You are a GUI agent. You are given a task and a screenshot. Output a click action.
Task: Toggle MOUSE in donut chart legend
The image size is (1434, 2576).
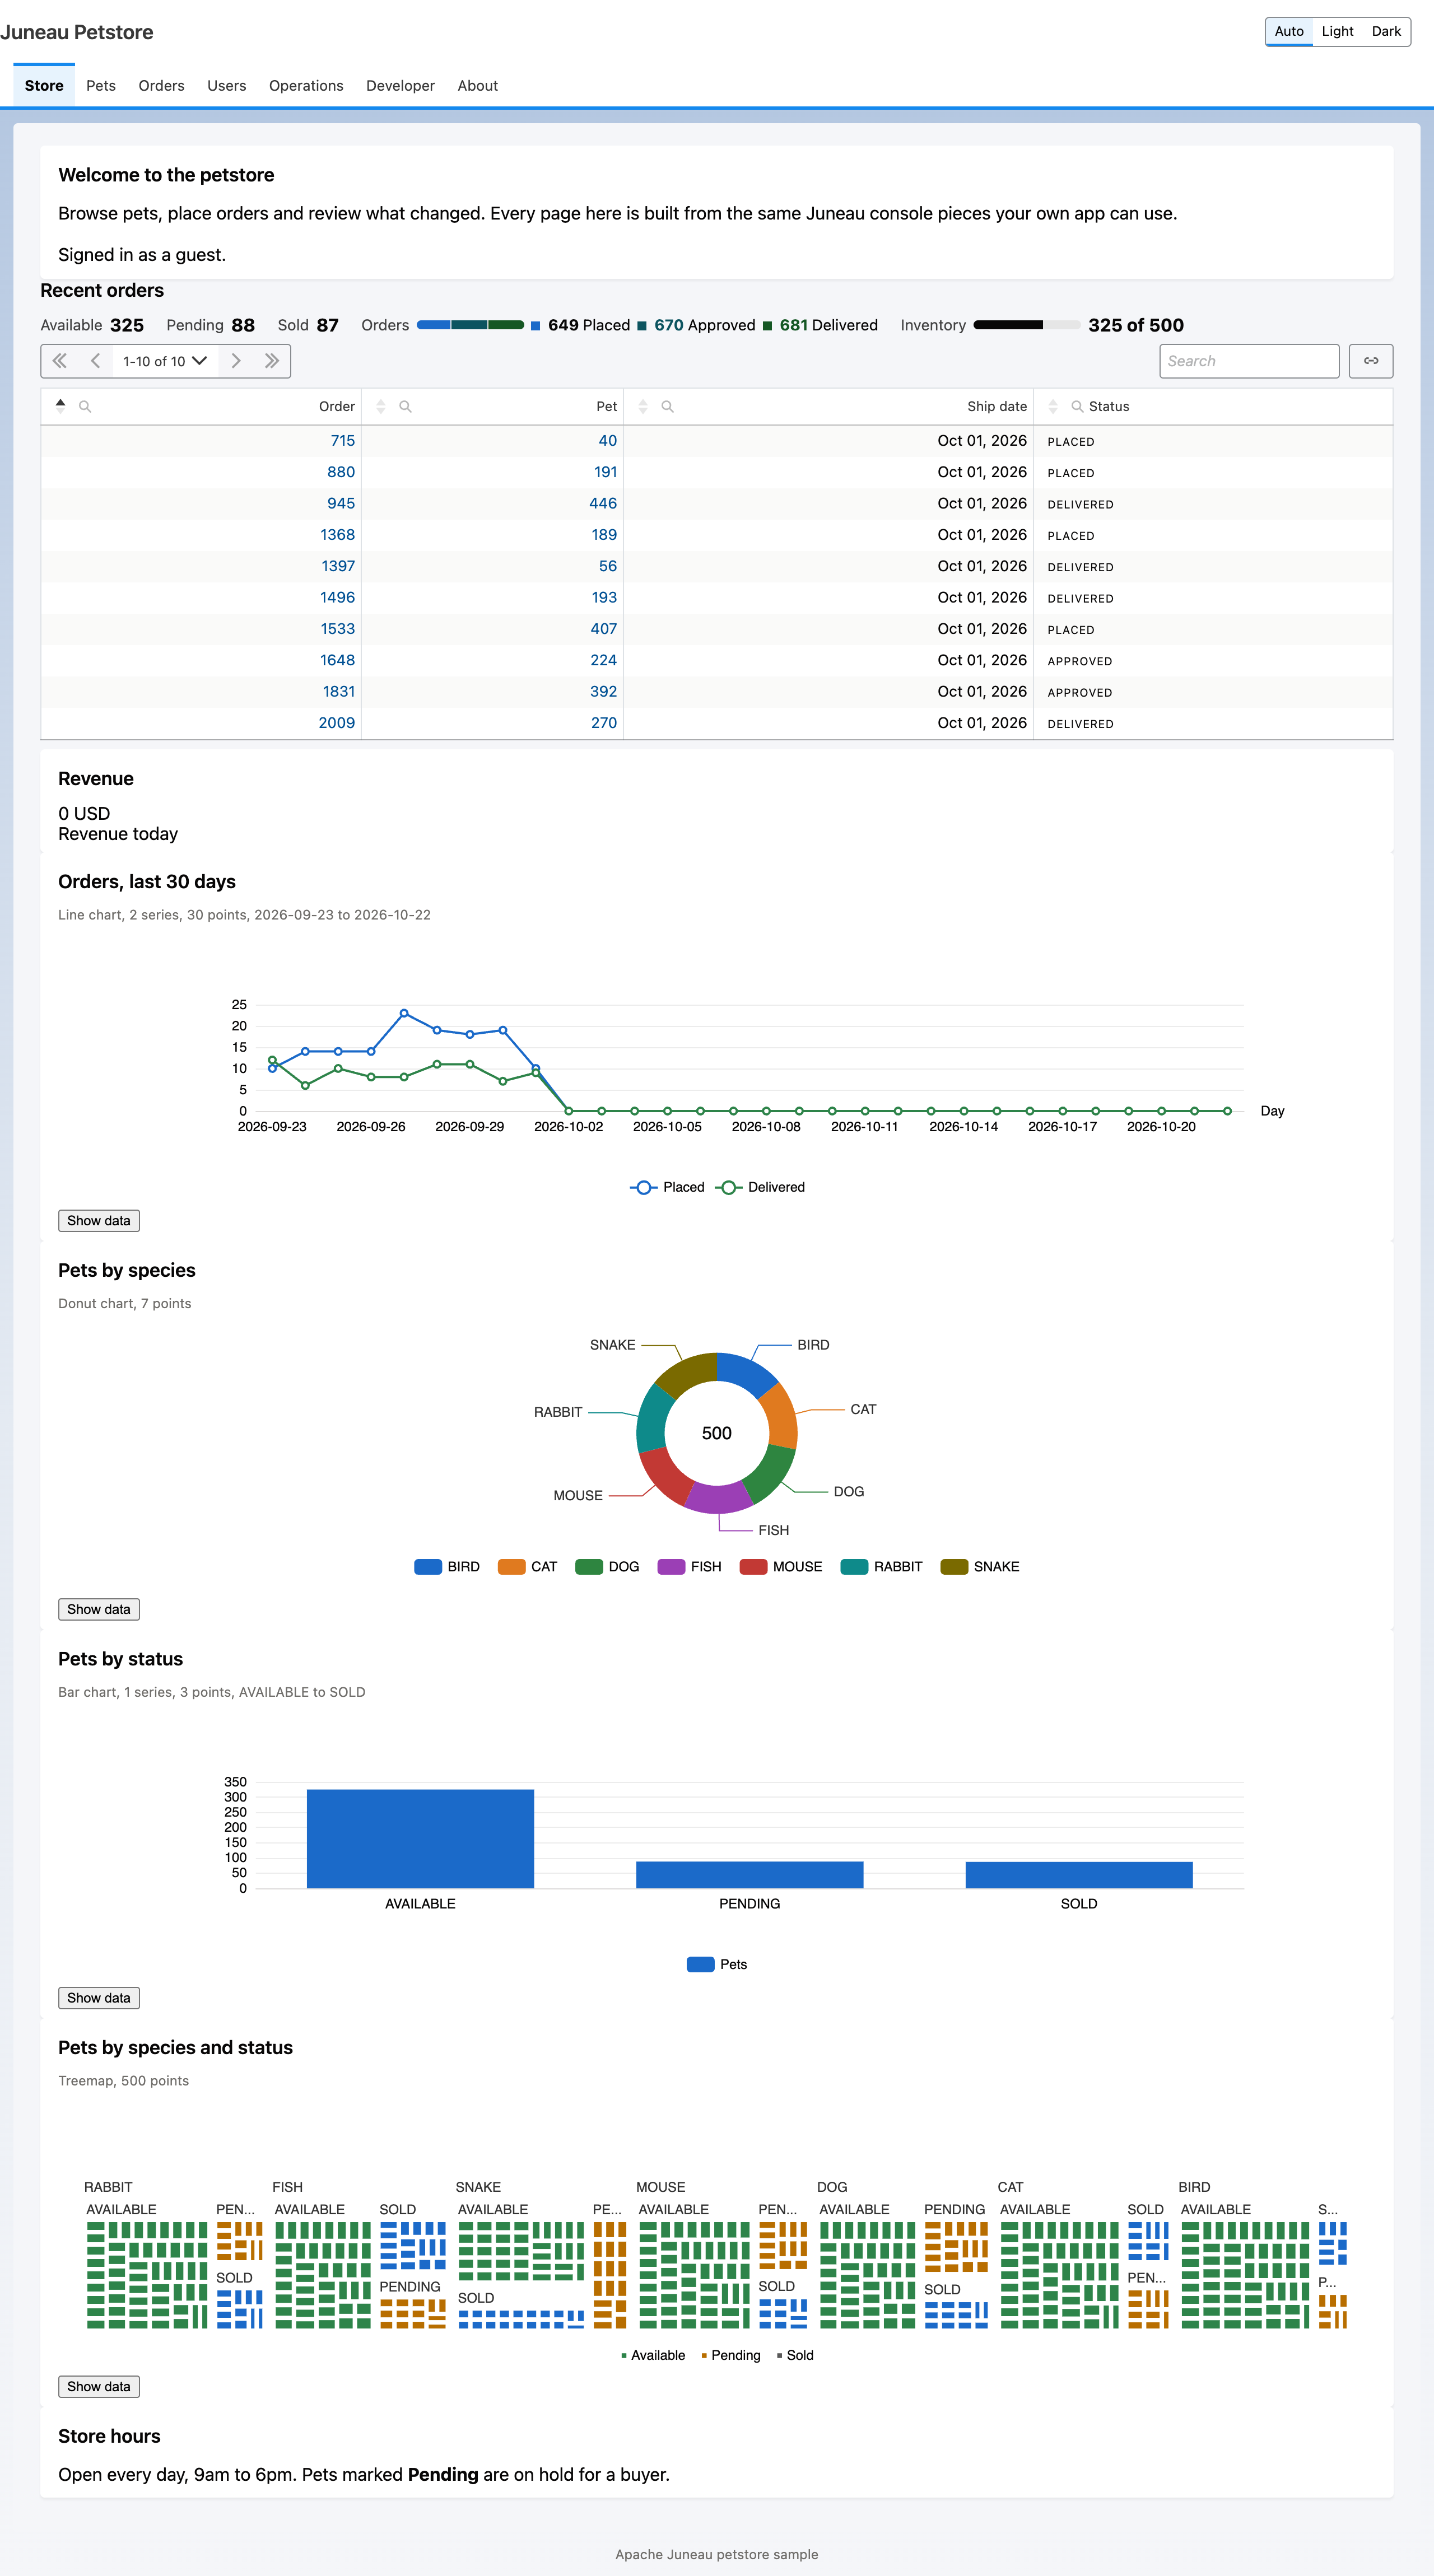click(781, 1567)
